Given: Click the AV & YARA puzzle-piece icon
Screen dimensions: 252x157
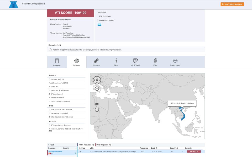Looking at the screenshot, I should (x=135, y=61).
